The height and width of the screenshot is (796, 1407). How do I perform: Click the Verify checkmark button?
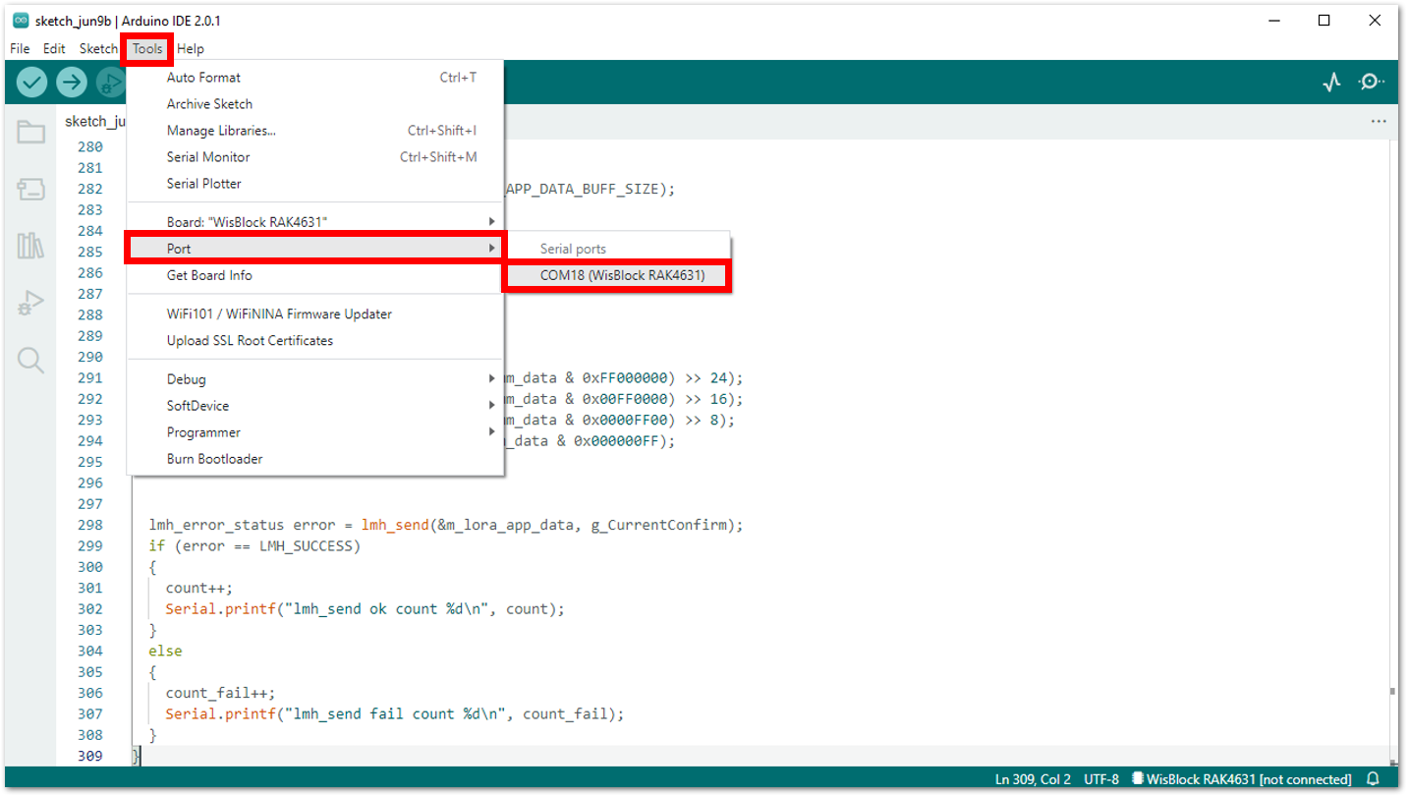pos(31,83)
